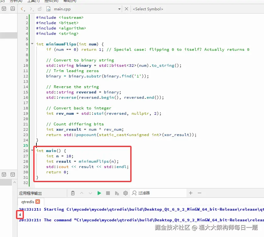Click line number 32 in the gutter

(x=26, y=183)
